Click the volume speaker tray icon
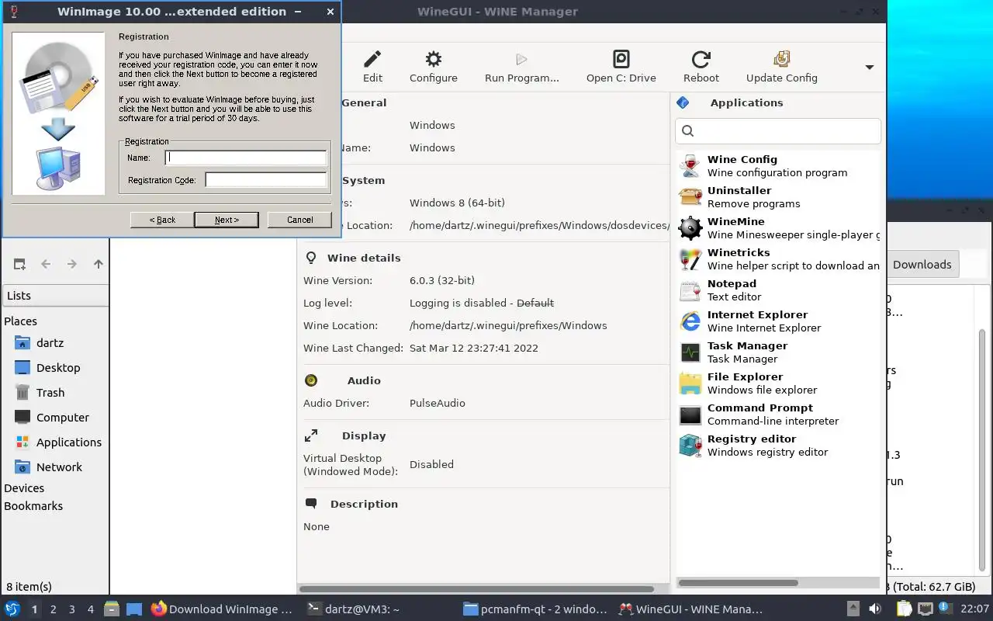This screenshot has width=993, height=621. point(874,609)
